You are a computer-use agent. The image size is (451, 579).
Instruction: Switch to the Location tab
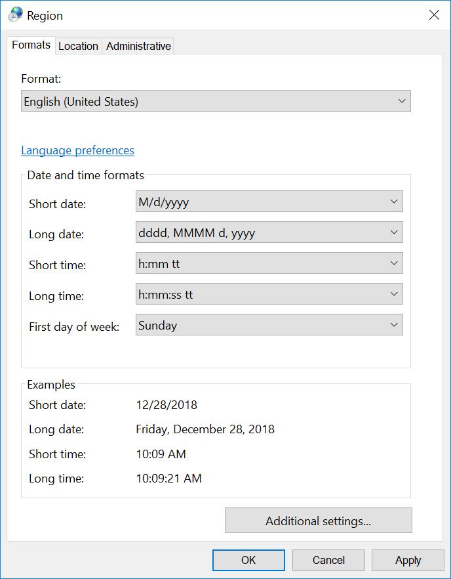(x=78, y=46)
